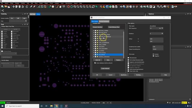Click the Open folder toolbar icon
The width and height of the screenshot is (192, 108).
click(x=6, y=7)
